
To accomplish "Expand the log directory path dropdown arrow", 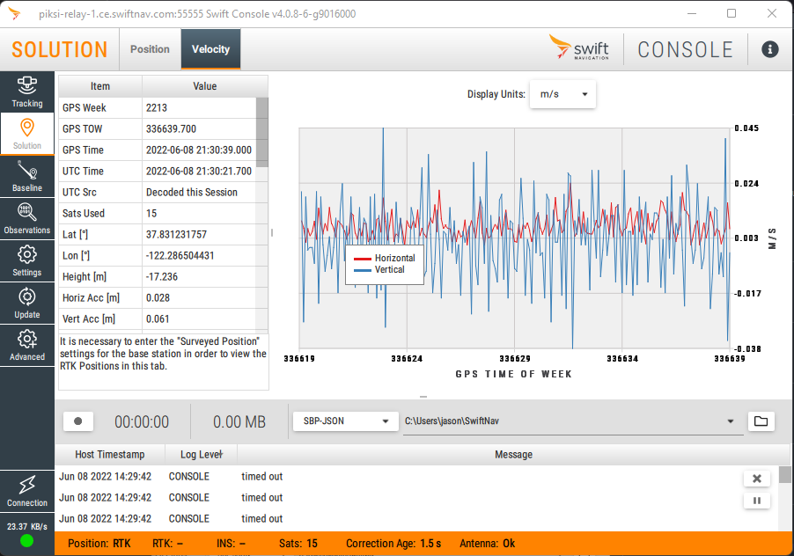I will point(731,421).
